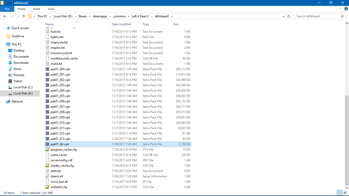Click the steam.inf gear icon

47,176
